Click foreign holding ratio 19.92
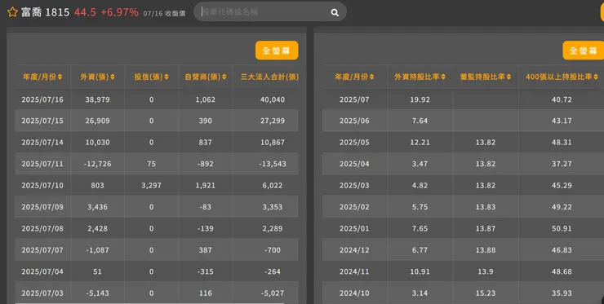 tap(420, 99)
